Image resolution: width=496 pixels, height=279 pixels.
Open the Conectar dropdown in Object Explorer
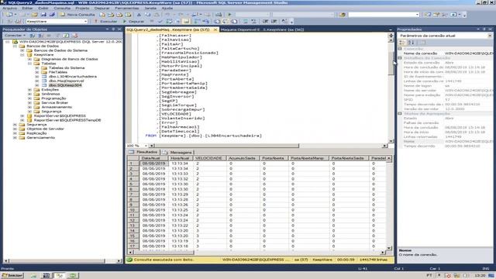point(15,36)
